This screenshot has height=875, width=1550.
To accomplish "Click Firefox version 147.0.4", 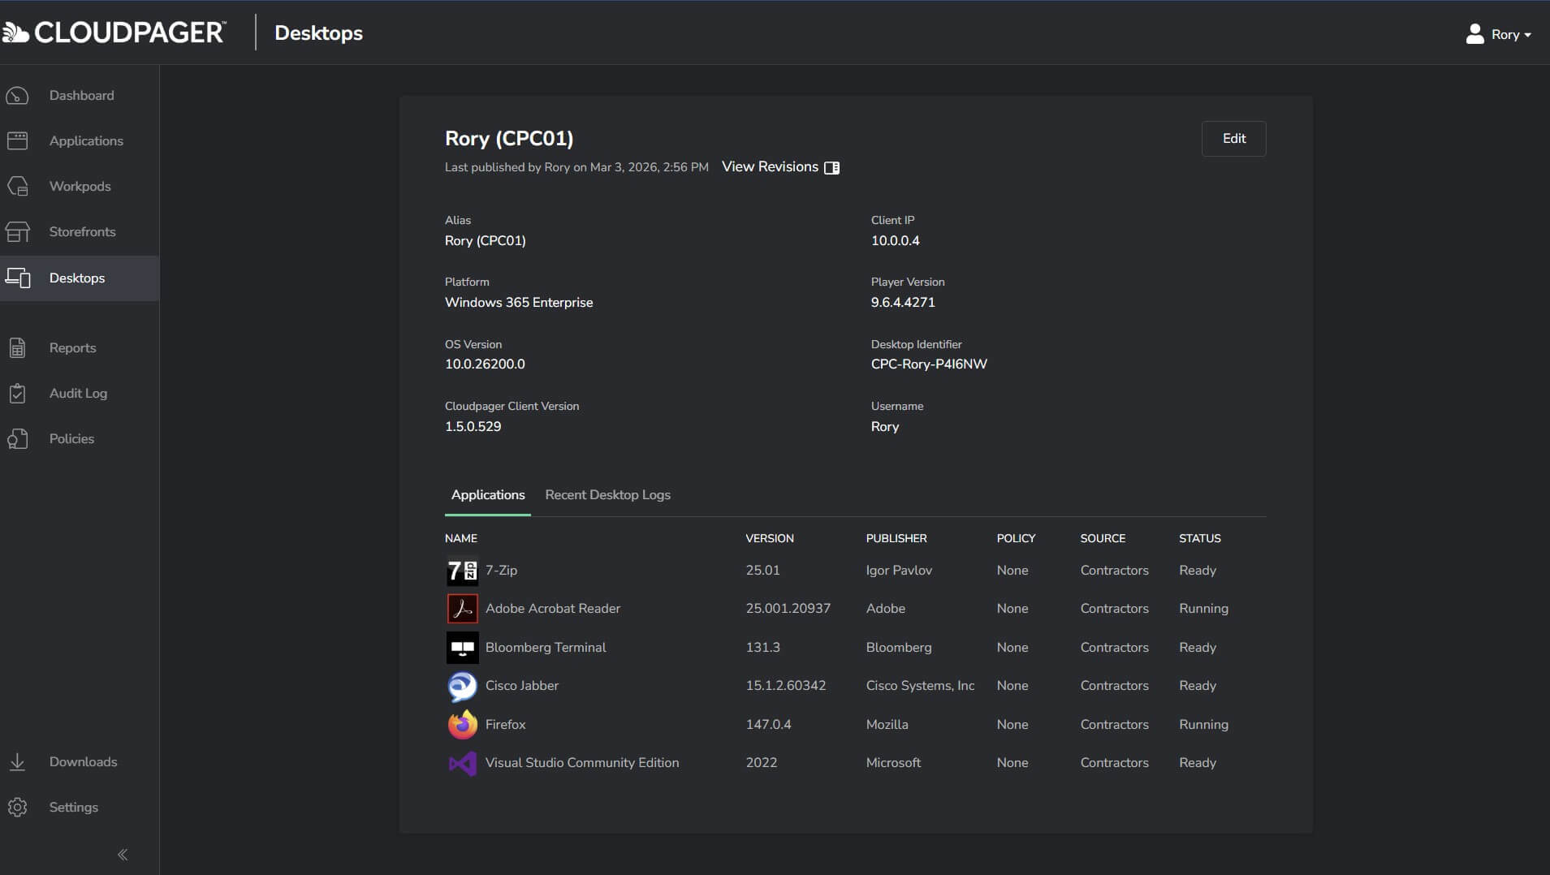I will (768, 725).
